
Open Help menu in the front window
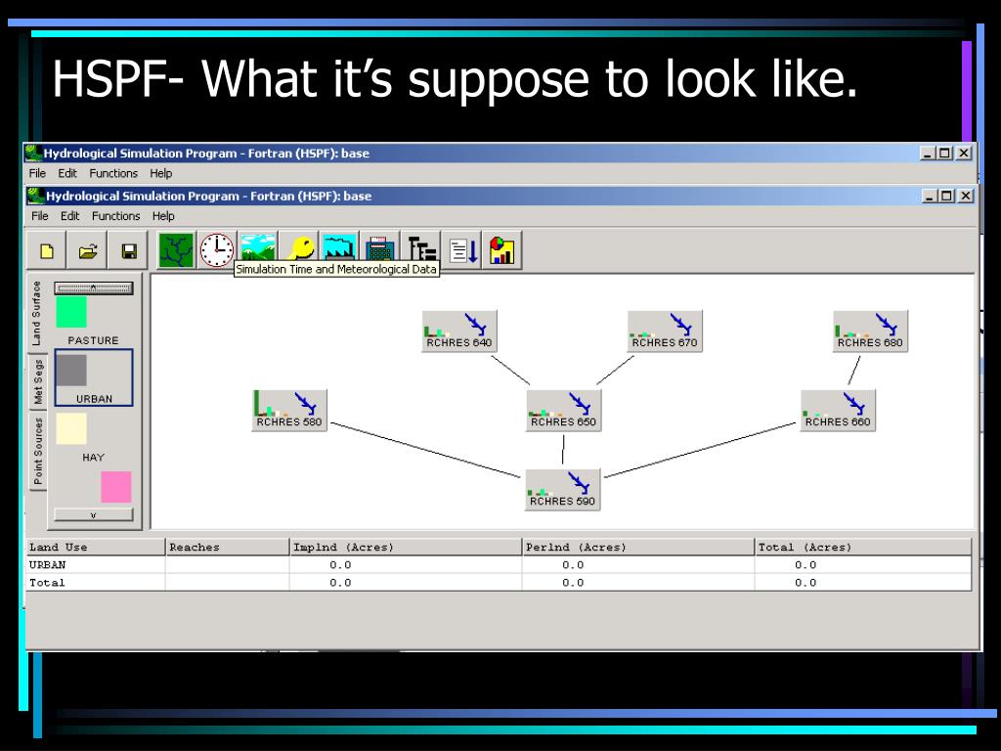pyautogui.click(x=163, y=216)
